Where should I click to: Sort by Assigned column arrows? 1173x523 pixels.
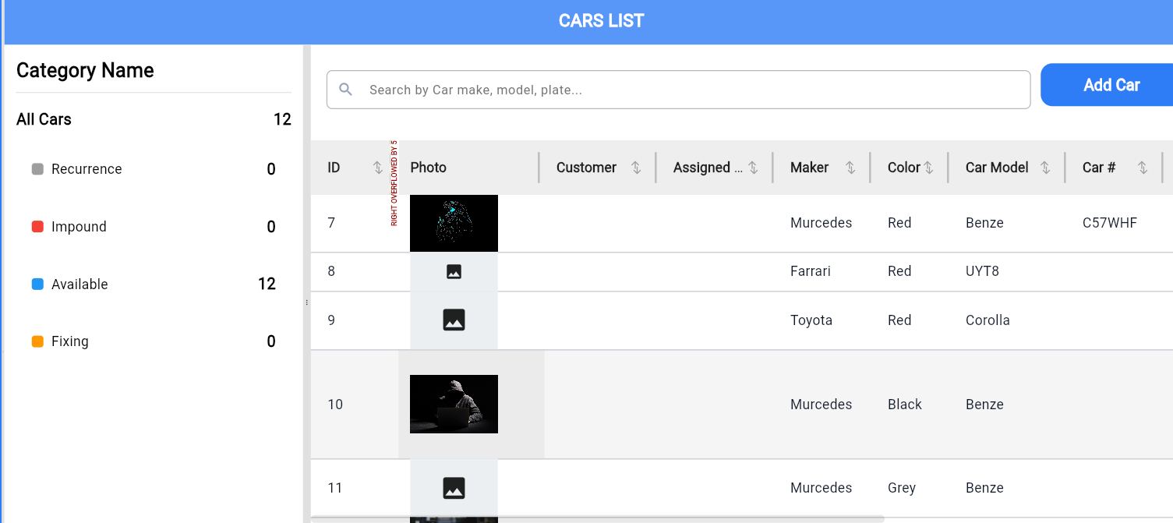click(753, 168)
